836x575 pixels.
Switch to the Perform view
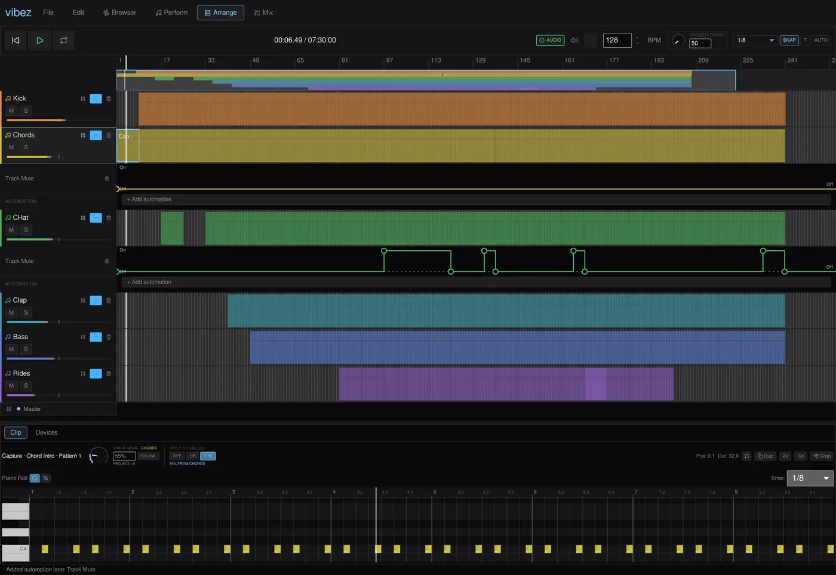(x=171, y=13)
